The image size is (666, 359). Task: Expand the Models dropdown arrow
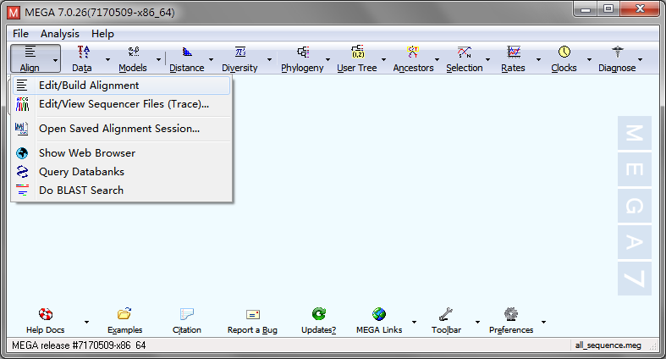(x=158, y=59)
